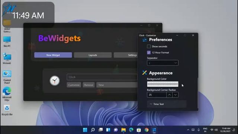The width and height of the screenshot is (238, 134).
Task: Click the touch keyboard tray icon
Action: [193, 130]
